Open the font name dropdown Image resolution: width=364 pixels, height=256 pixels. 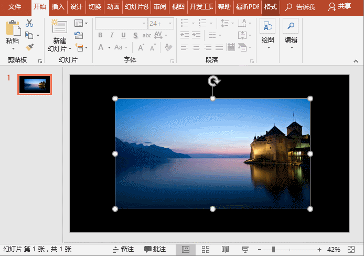pos(144,24)
